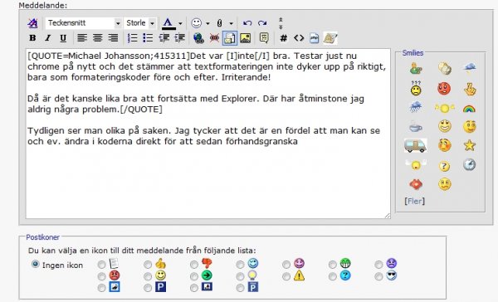Insert the confused ??? smiley
The width and height of the screenshot is (498, 302).
coord(416,88)
